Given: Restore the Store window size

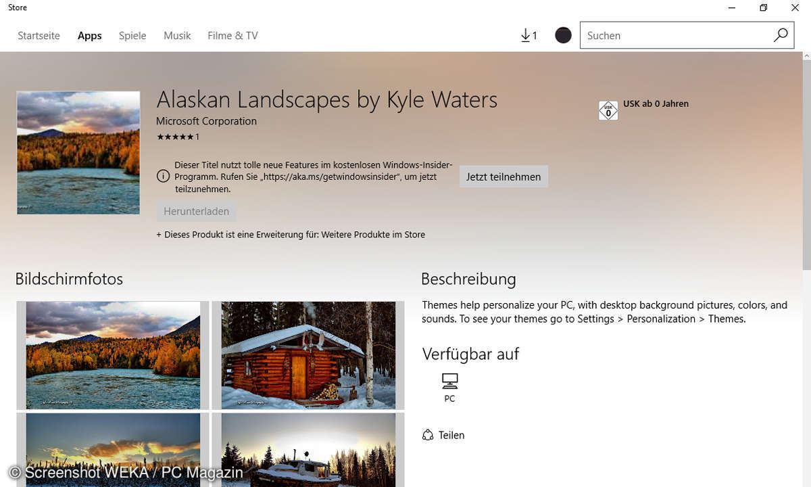Looking at the screenshot, I should click(x=763, y=7).
